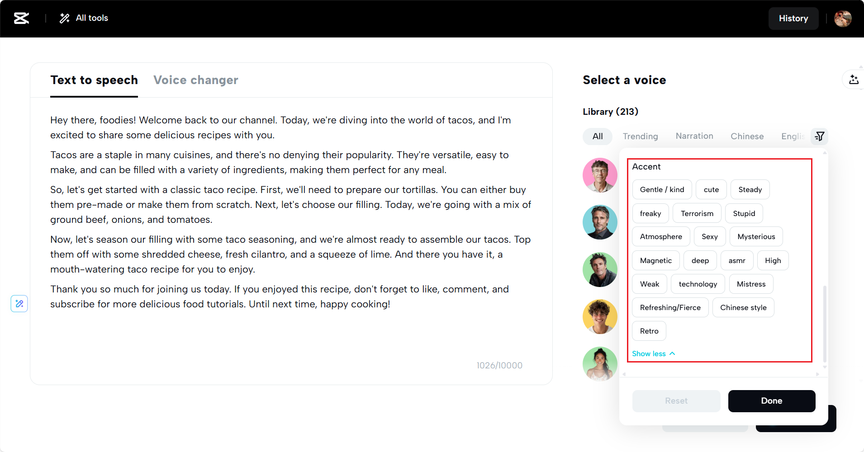Open the All tools magic wand icon

click(x=65, y=18)
